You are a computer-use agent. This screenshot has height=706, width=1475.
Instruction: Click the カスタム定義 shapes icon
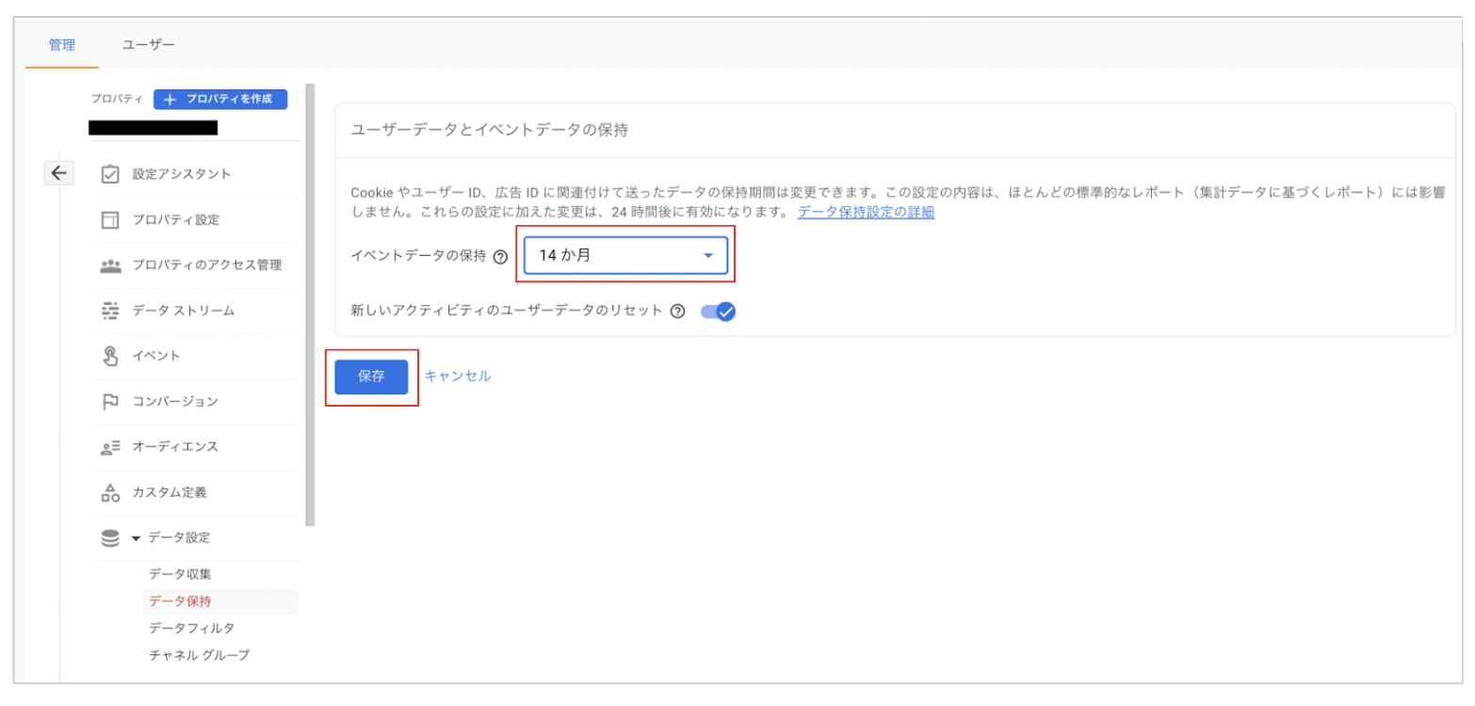click(x=110, y=492)
